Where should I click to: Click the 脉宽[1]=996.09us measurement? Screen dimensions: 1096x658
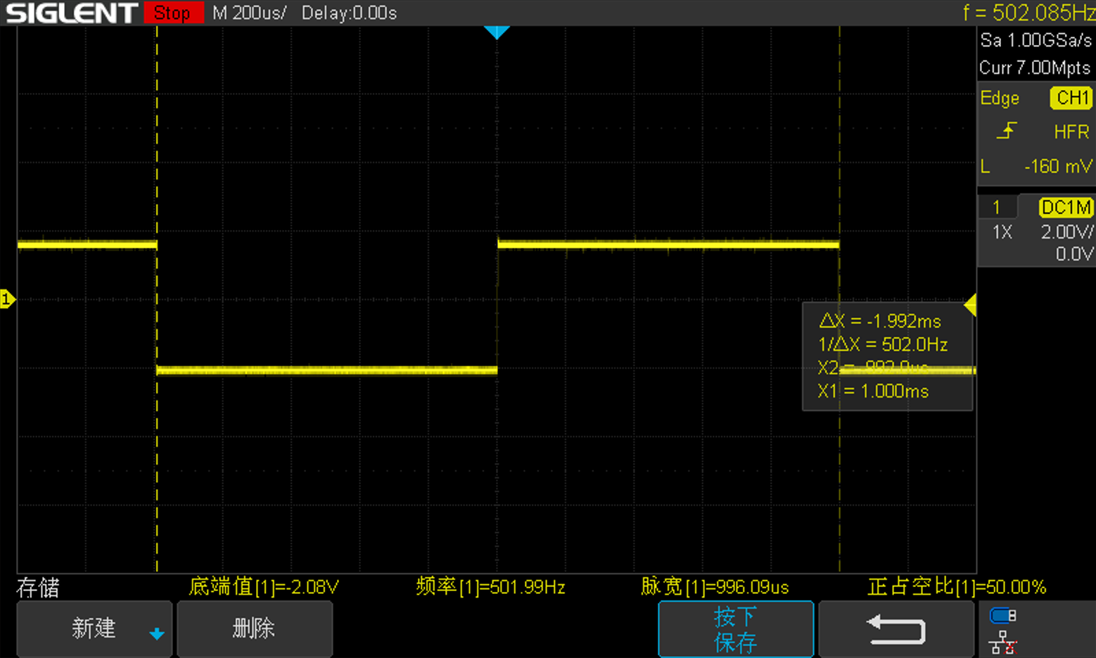[x=715, y=586]
